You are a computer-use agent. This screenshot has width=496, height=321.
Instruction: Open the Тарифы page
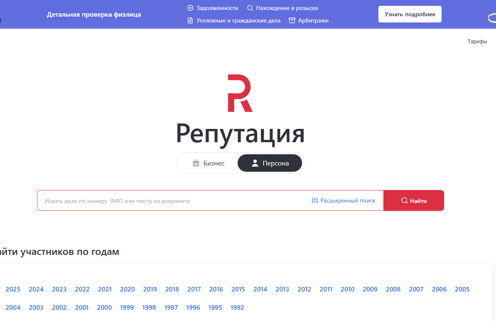[477, 41]
